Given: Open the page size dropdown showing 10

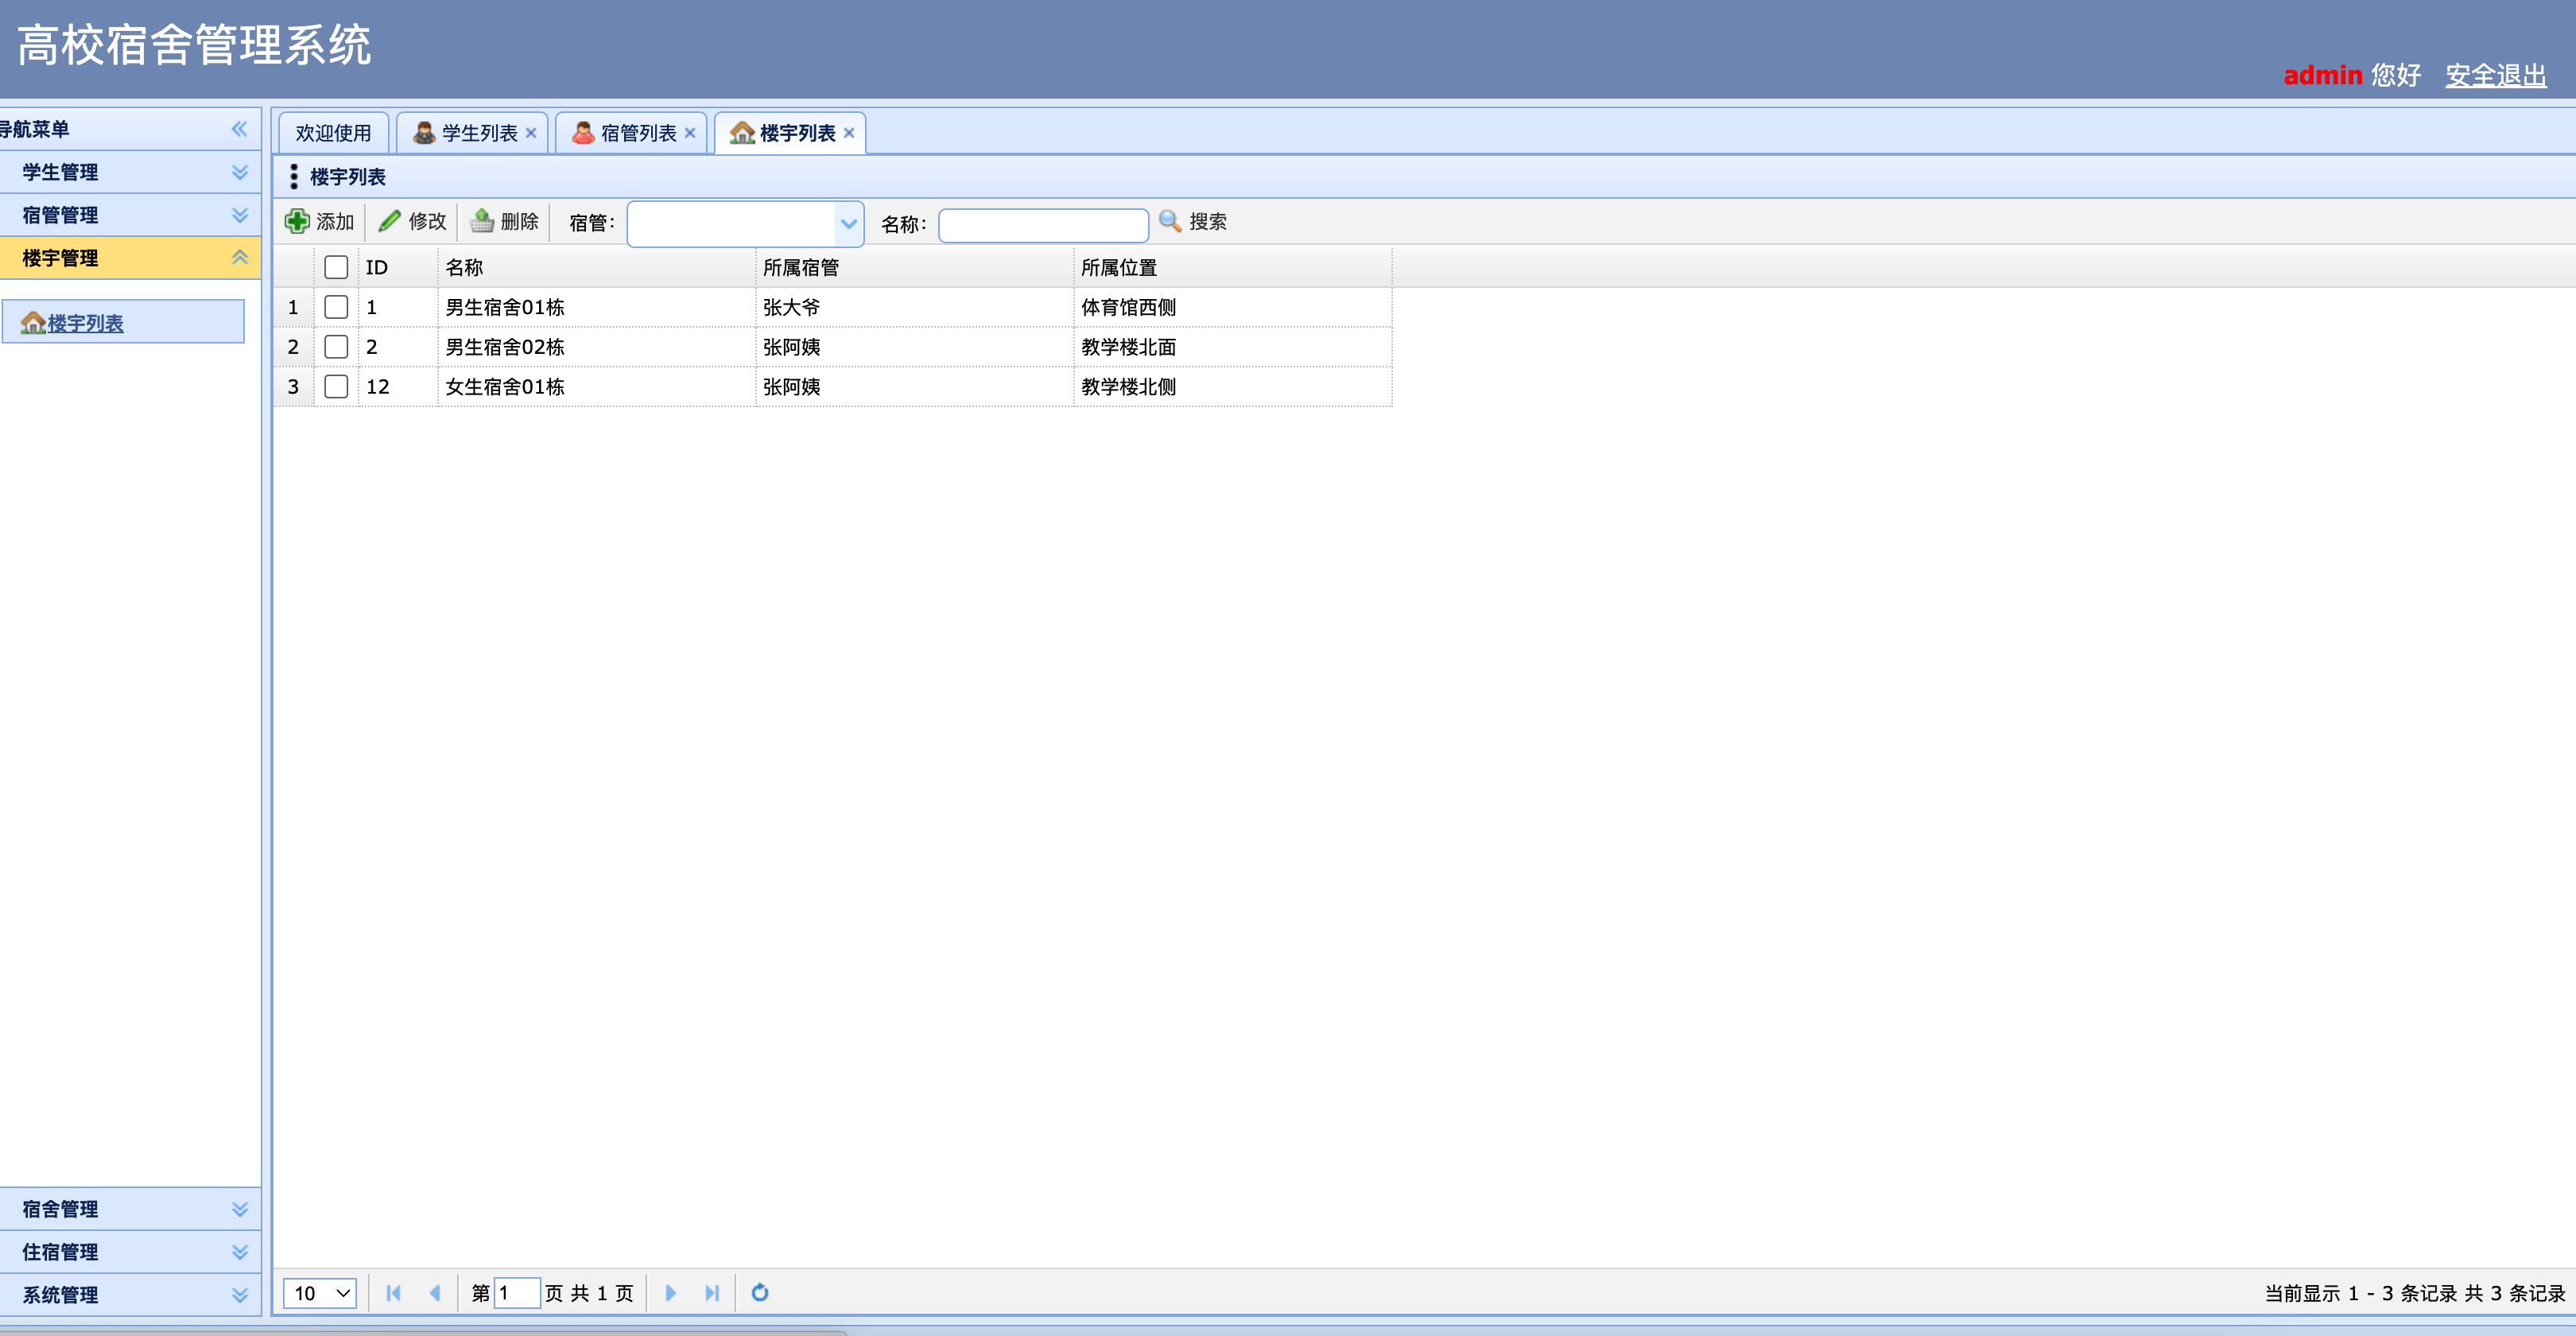Looking at the screenshot, I should [320, 1292].
